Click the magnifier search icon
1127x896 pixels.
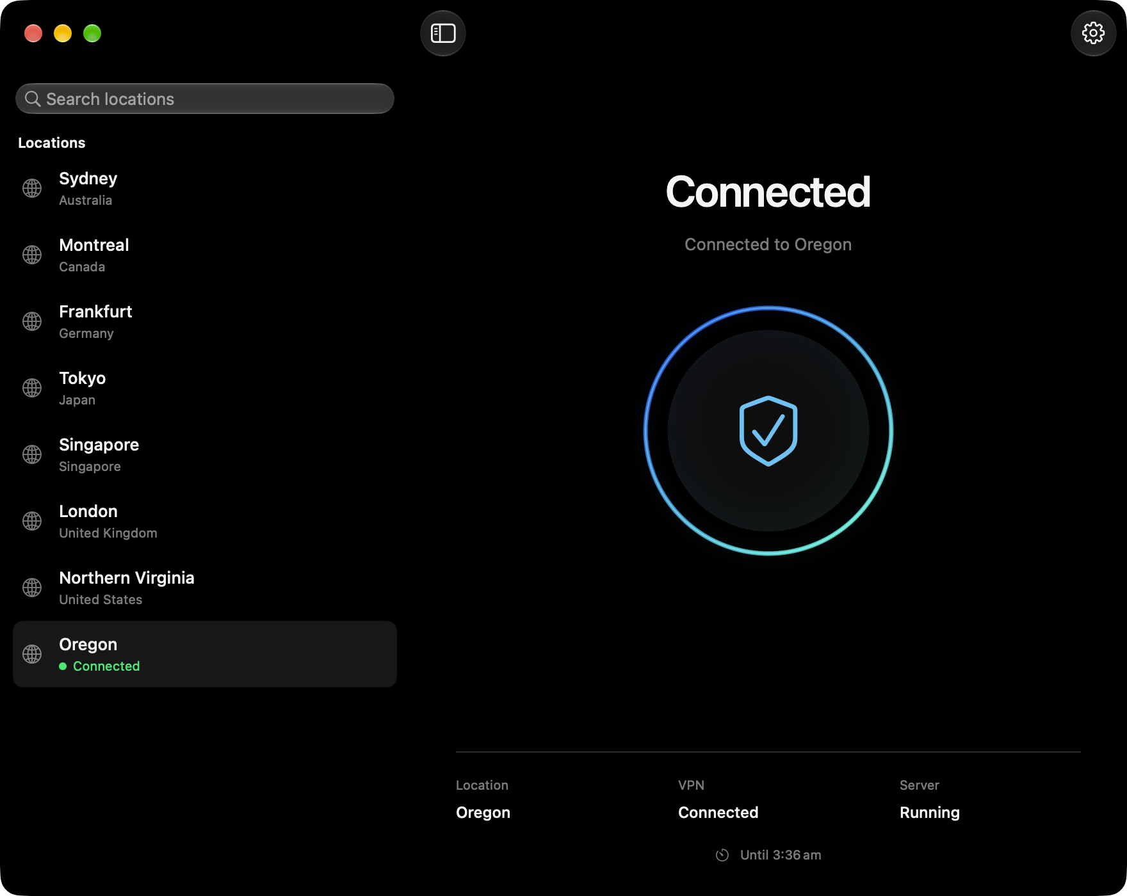(33, 99)
